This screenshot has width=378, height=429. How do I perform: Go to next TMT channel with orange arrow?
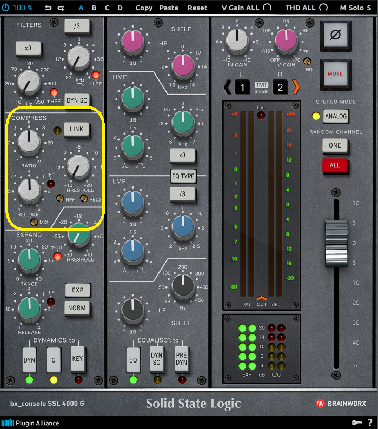296,88
